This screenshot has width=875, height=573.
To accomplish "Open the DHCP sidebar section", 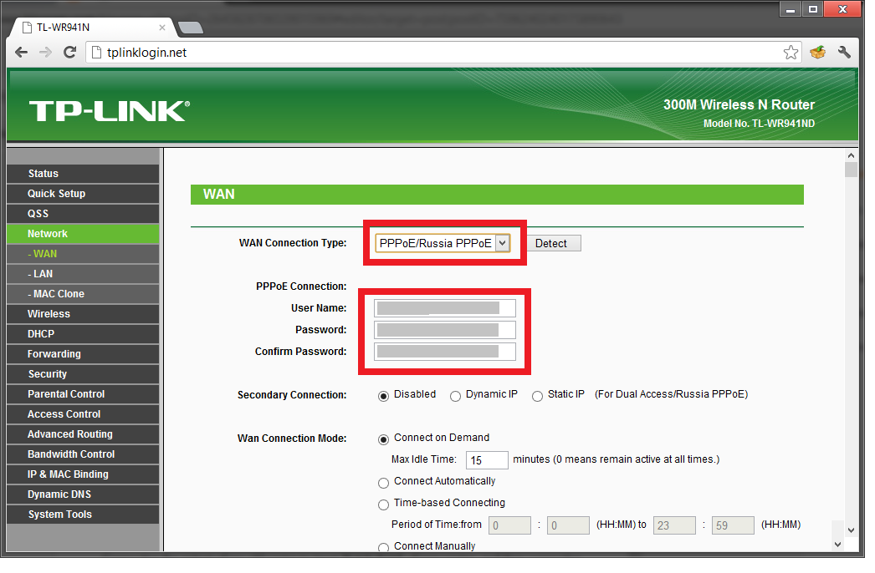I will tap(83, 334).
